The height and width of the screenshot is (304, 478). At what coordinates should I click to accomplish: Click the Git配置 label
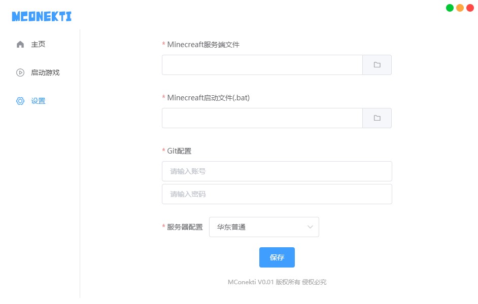point(179,151)
